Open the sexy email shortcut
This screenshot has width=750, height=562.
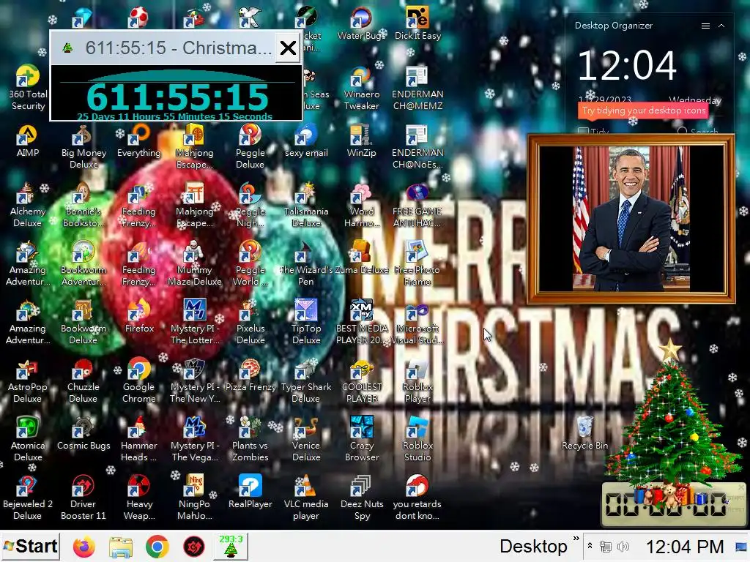coord(306,141)
